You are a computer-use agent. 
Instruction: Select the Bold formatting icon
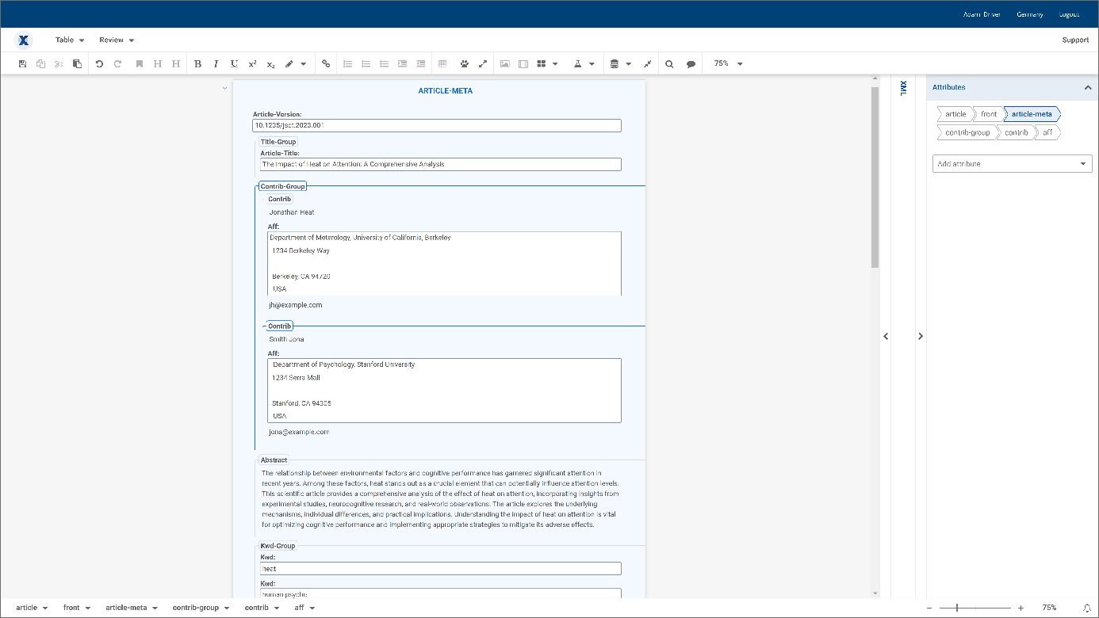pyautogui.click(x=197, y=63)
